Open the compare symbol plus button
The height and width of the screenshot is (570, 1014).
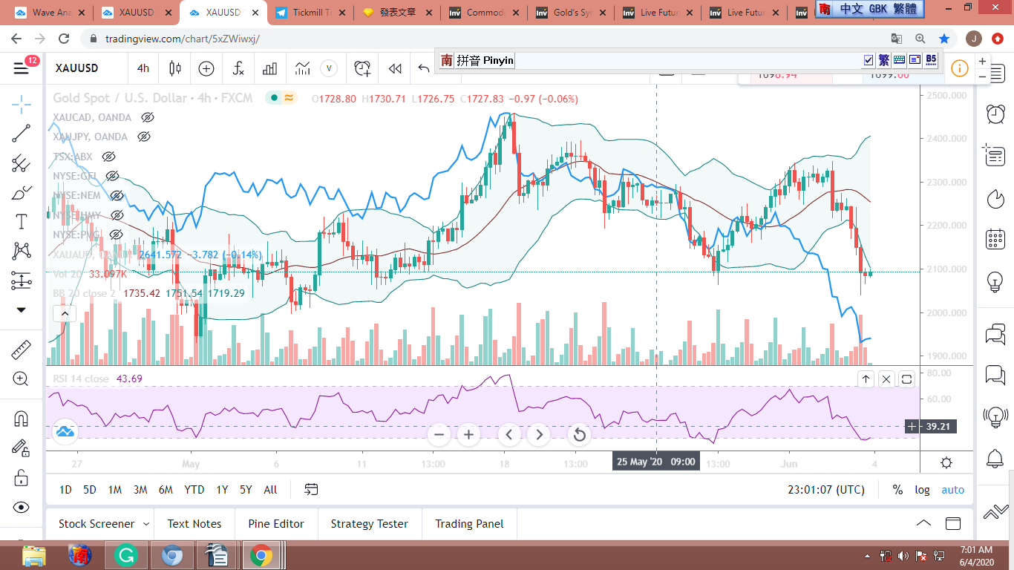[x=206, y=68]
